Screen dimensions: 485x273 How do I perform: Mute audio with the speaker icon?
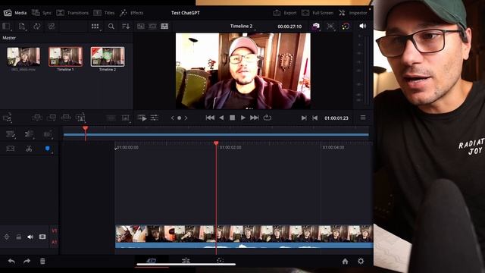(x=363, y=26)
